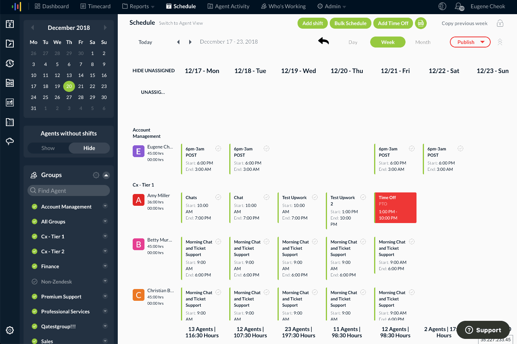Open the notifications bell icon

459,6
